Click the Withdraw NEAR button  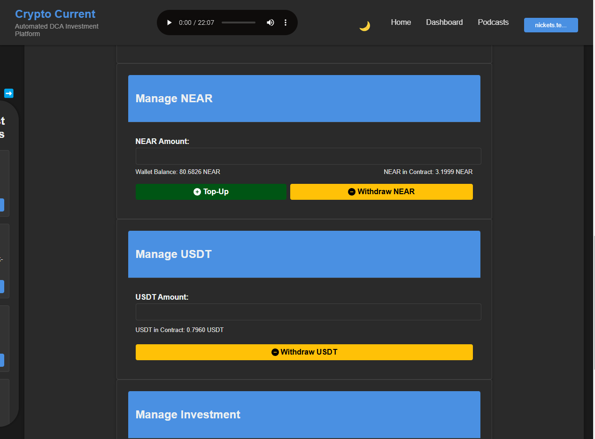pos(381,192)
